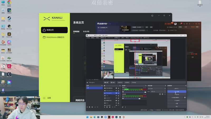Undock the OBS sources panel with its pop-out icon
The height and width of the screenshot is (119, 211).
[x=120, y=86]
